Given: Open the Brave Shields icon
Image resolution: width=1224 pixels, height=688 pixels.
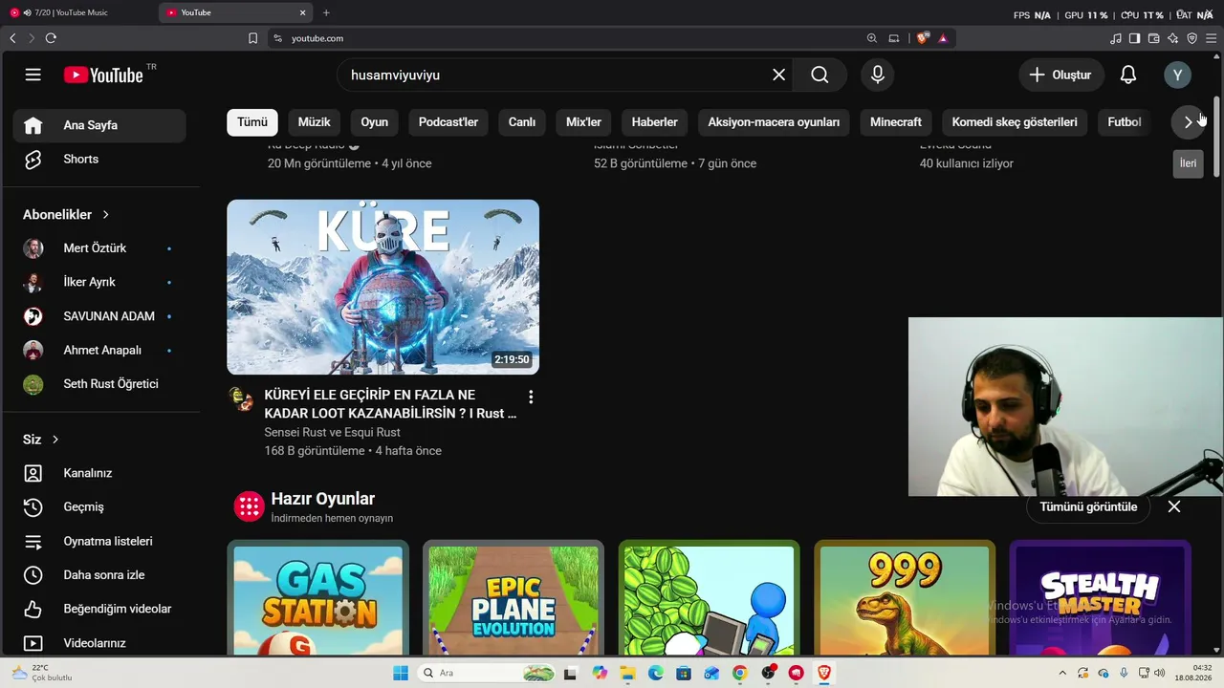Looking at the screenshot, I should [922, 38].
